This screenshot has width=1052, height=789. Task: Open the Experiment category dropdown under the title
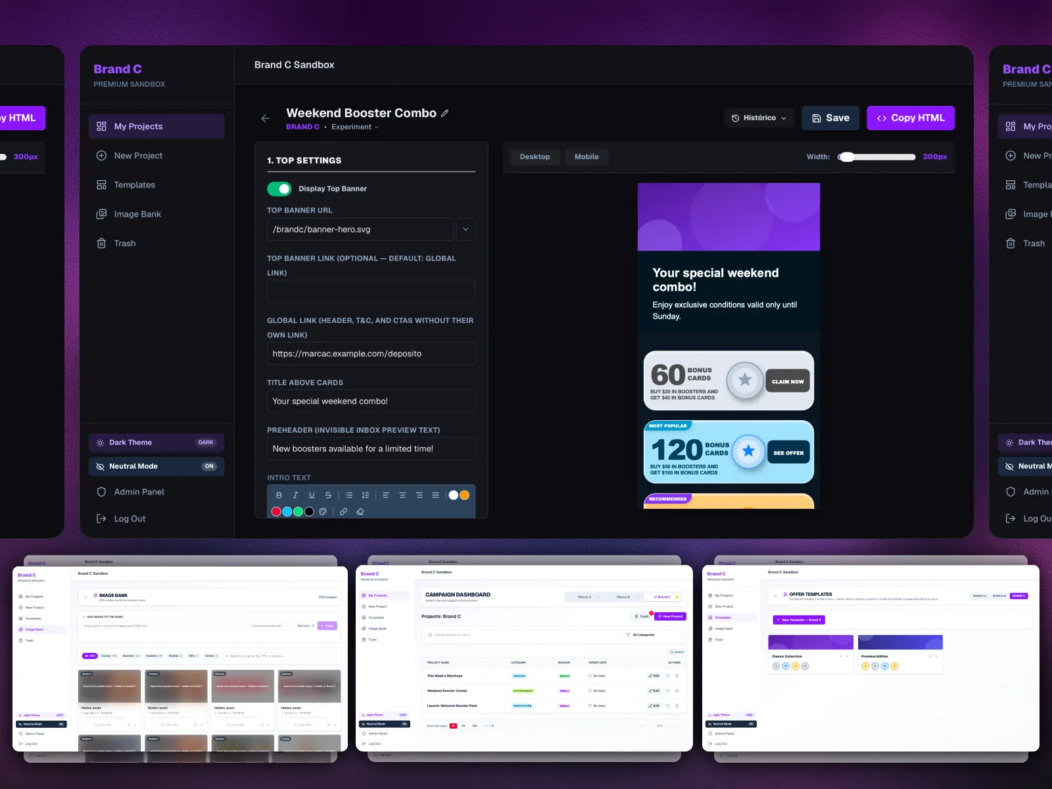[x=355, y=127]
